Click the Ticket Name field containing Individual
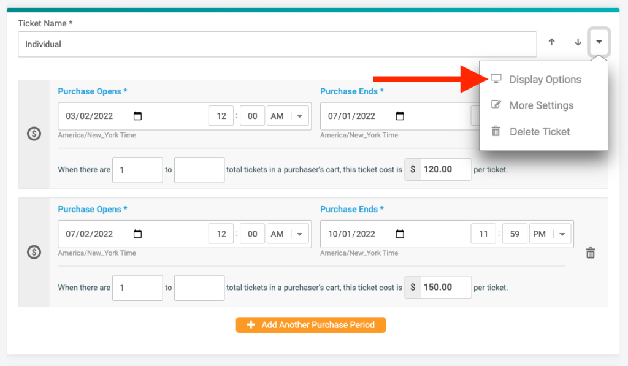628x366 pixels. pos(276,44)
